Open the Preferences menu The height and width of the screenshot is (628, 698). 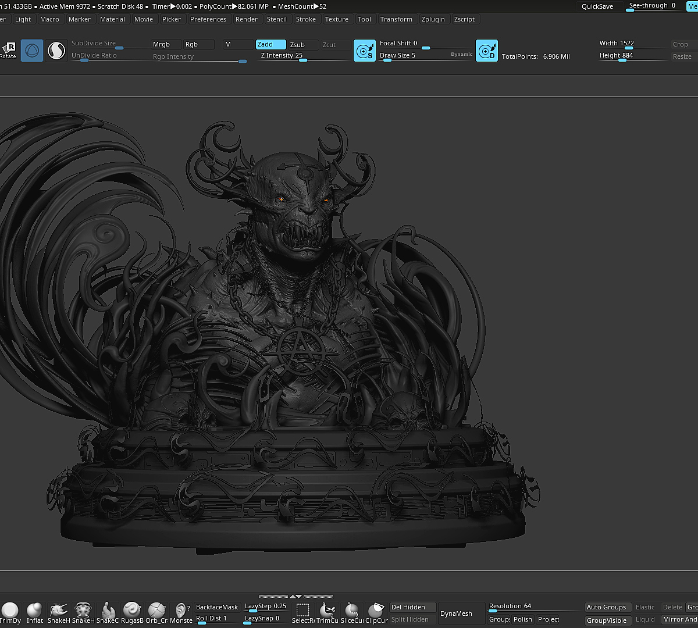pyautogui.click(x=208, y=19)
